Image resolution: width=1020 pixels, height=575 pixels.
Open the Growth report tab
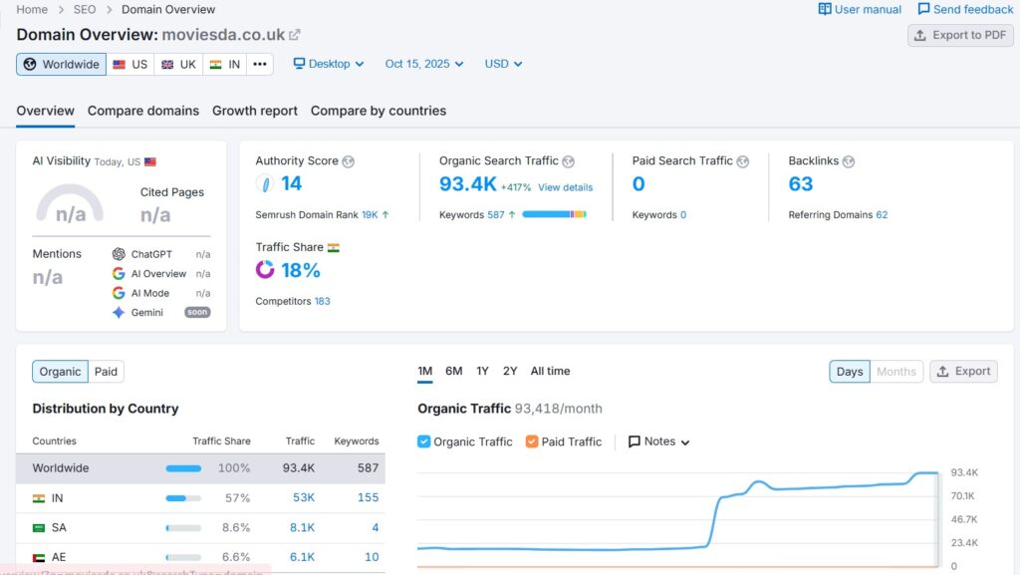click(255, 111)
